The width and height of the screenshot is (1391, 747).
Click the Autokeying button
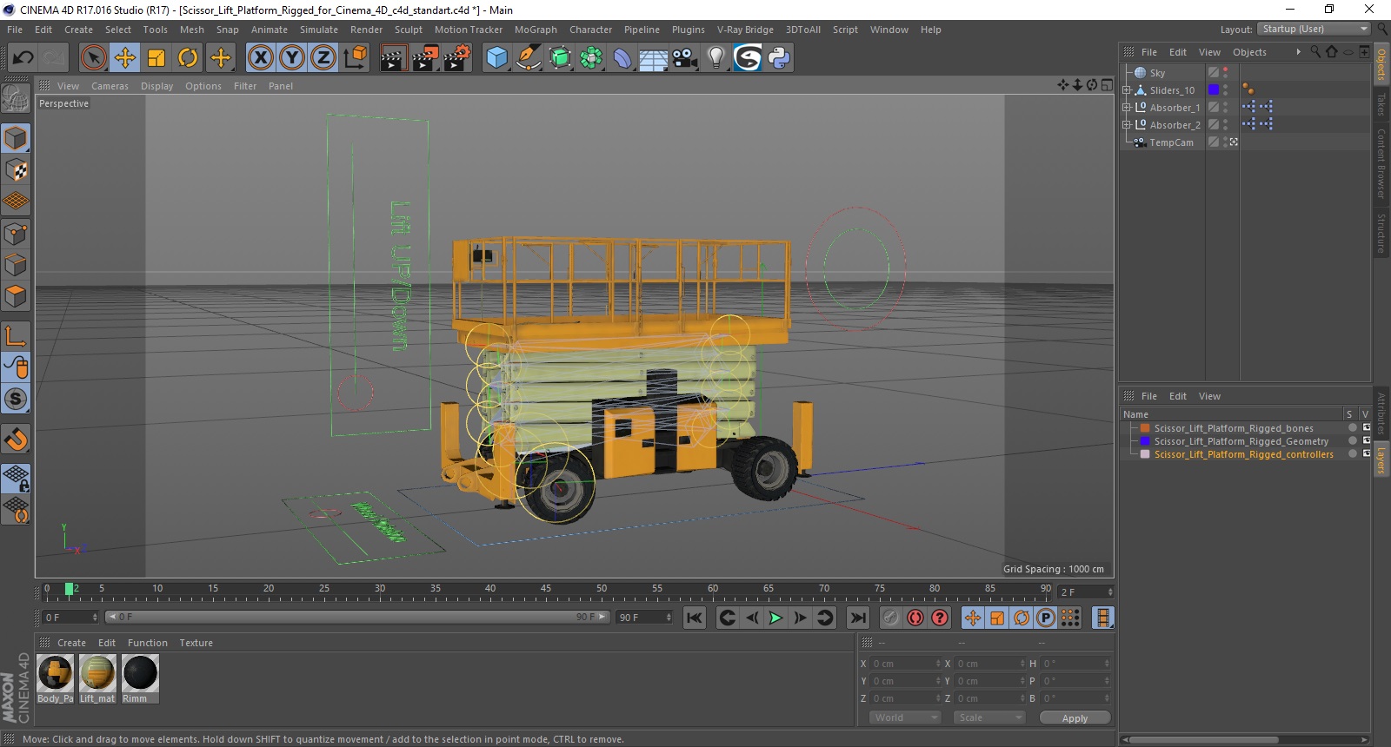[x=915, y=618]
